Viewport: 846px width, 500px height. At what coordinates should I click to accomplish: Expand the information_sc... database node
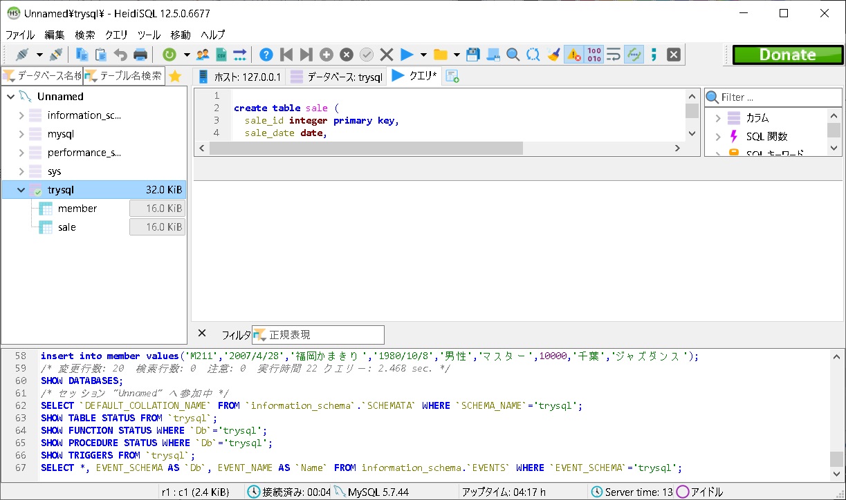(x=21, y=115)
